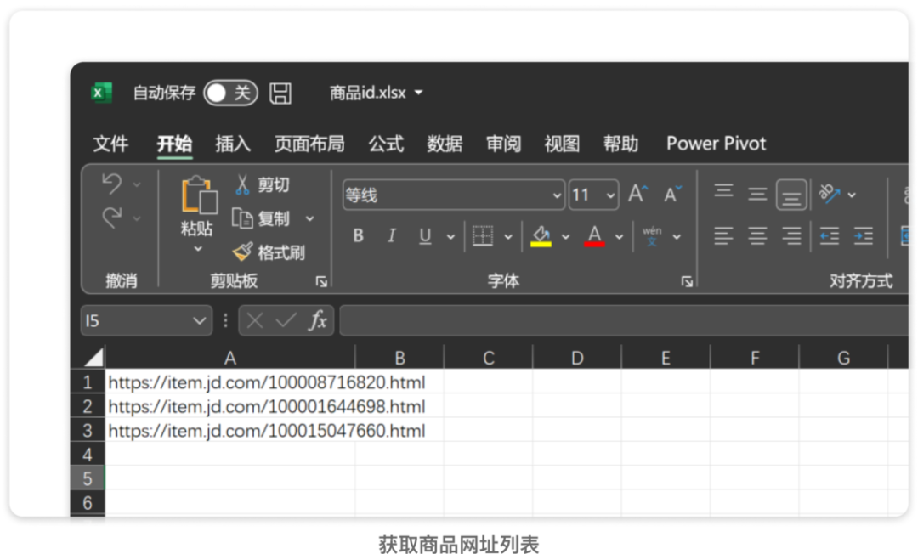Click the formula bar cancel X icon
This screenshot has height=554, width=918.
point(255,320)
